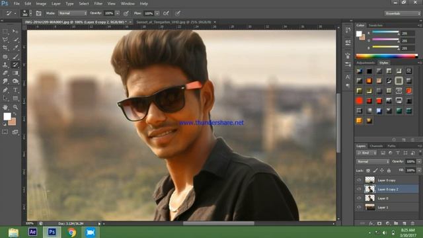Add a layer mask from Layers footer
Viewport: 423px width, 238px height.
[x=379, y=223]
